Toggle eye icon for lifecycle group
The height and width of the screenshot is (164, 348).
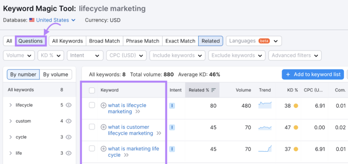[x=69, y=105]
